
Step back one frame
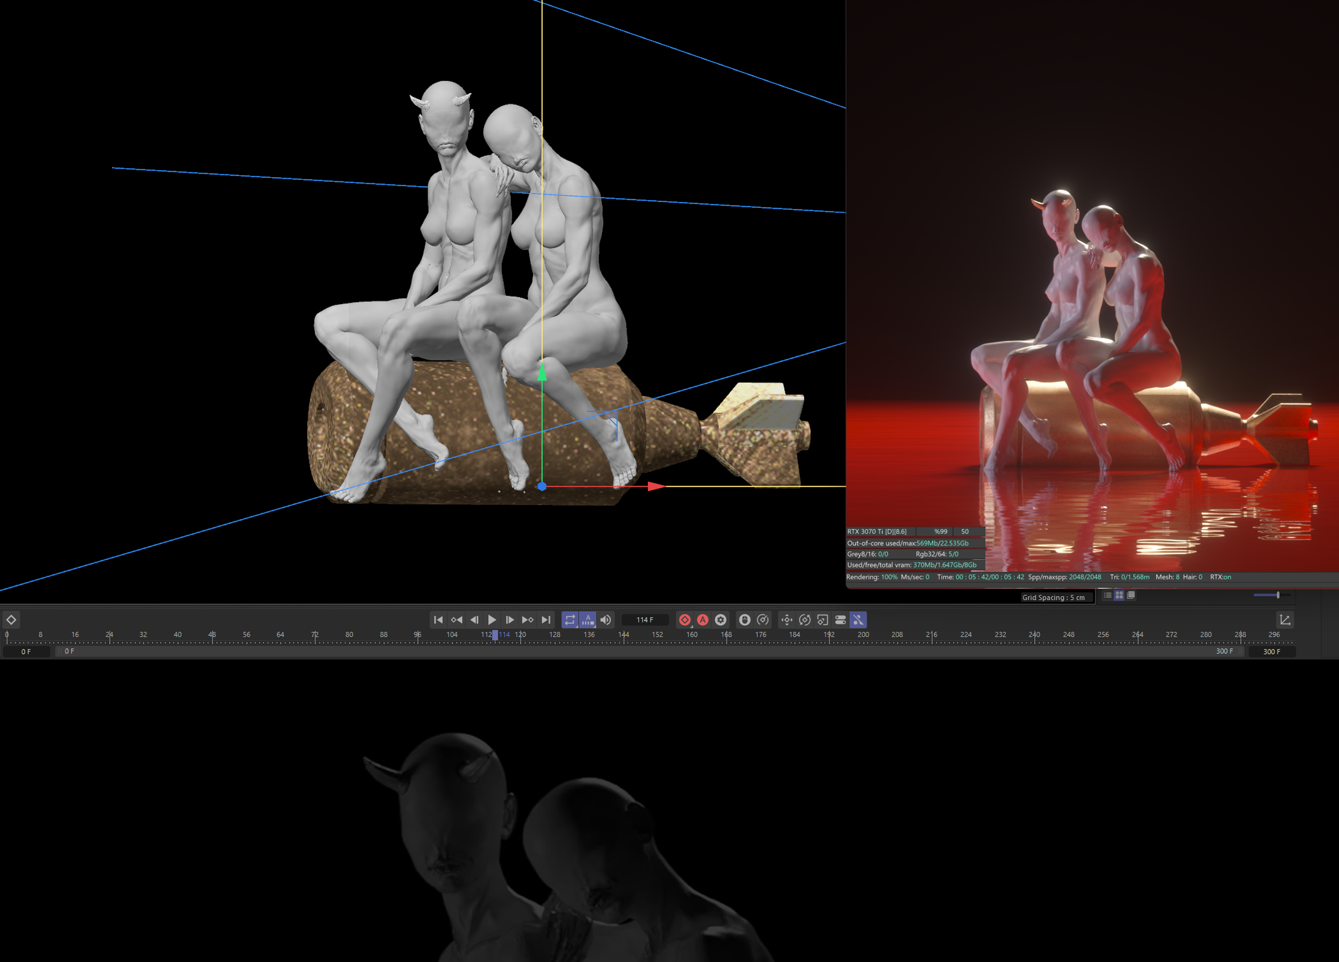[x=474, y=620]
